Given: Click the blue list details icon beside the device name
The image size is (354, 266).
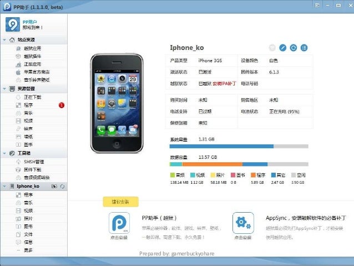Looking at the screenshot, I should click(304, 48).
